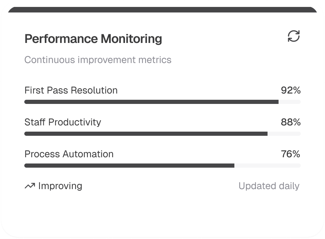
Task: Click the Process Automation label
Action: click(x=69, y=154)
